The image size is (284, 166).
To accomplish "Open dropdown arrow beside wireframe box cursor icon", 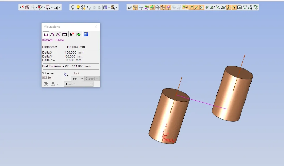I will point(117,8).
